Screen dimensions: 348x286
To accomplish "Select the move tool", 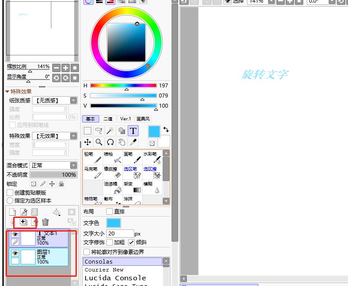I will (87, 142).
